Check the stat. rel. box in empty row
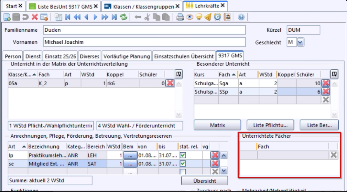This screenshot has height=192, width=347. coord(183,171)
